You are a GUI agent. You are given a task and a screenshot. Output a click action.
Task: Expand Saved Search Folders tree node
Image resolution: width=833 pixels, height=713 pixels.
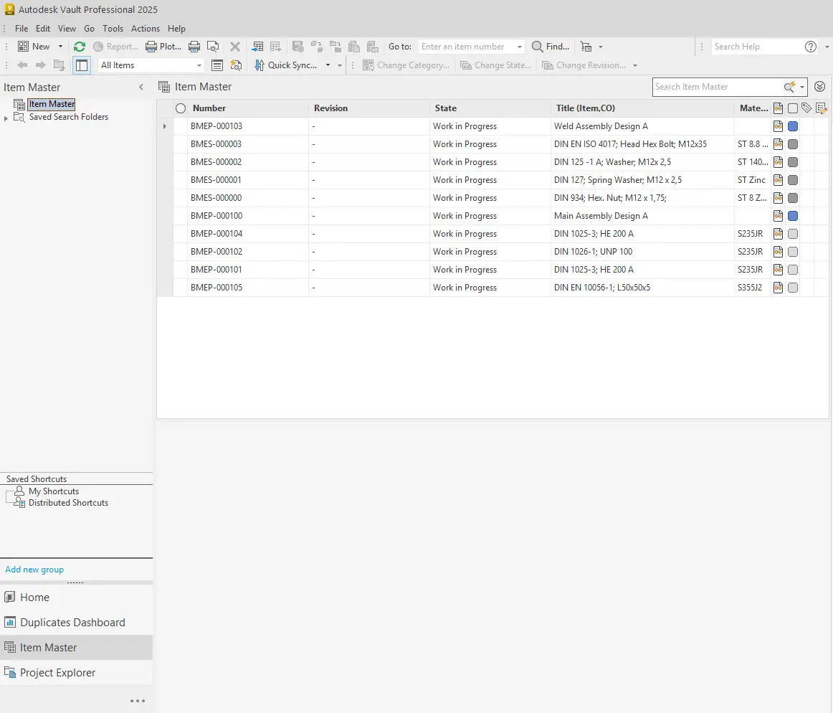tap(6, 118)
